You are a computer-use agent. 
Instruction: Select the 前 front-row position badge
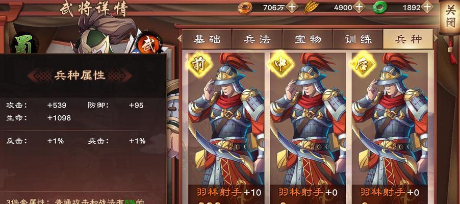coord(200,64)
